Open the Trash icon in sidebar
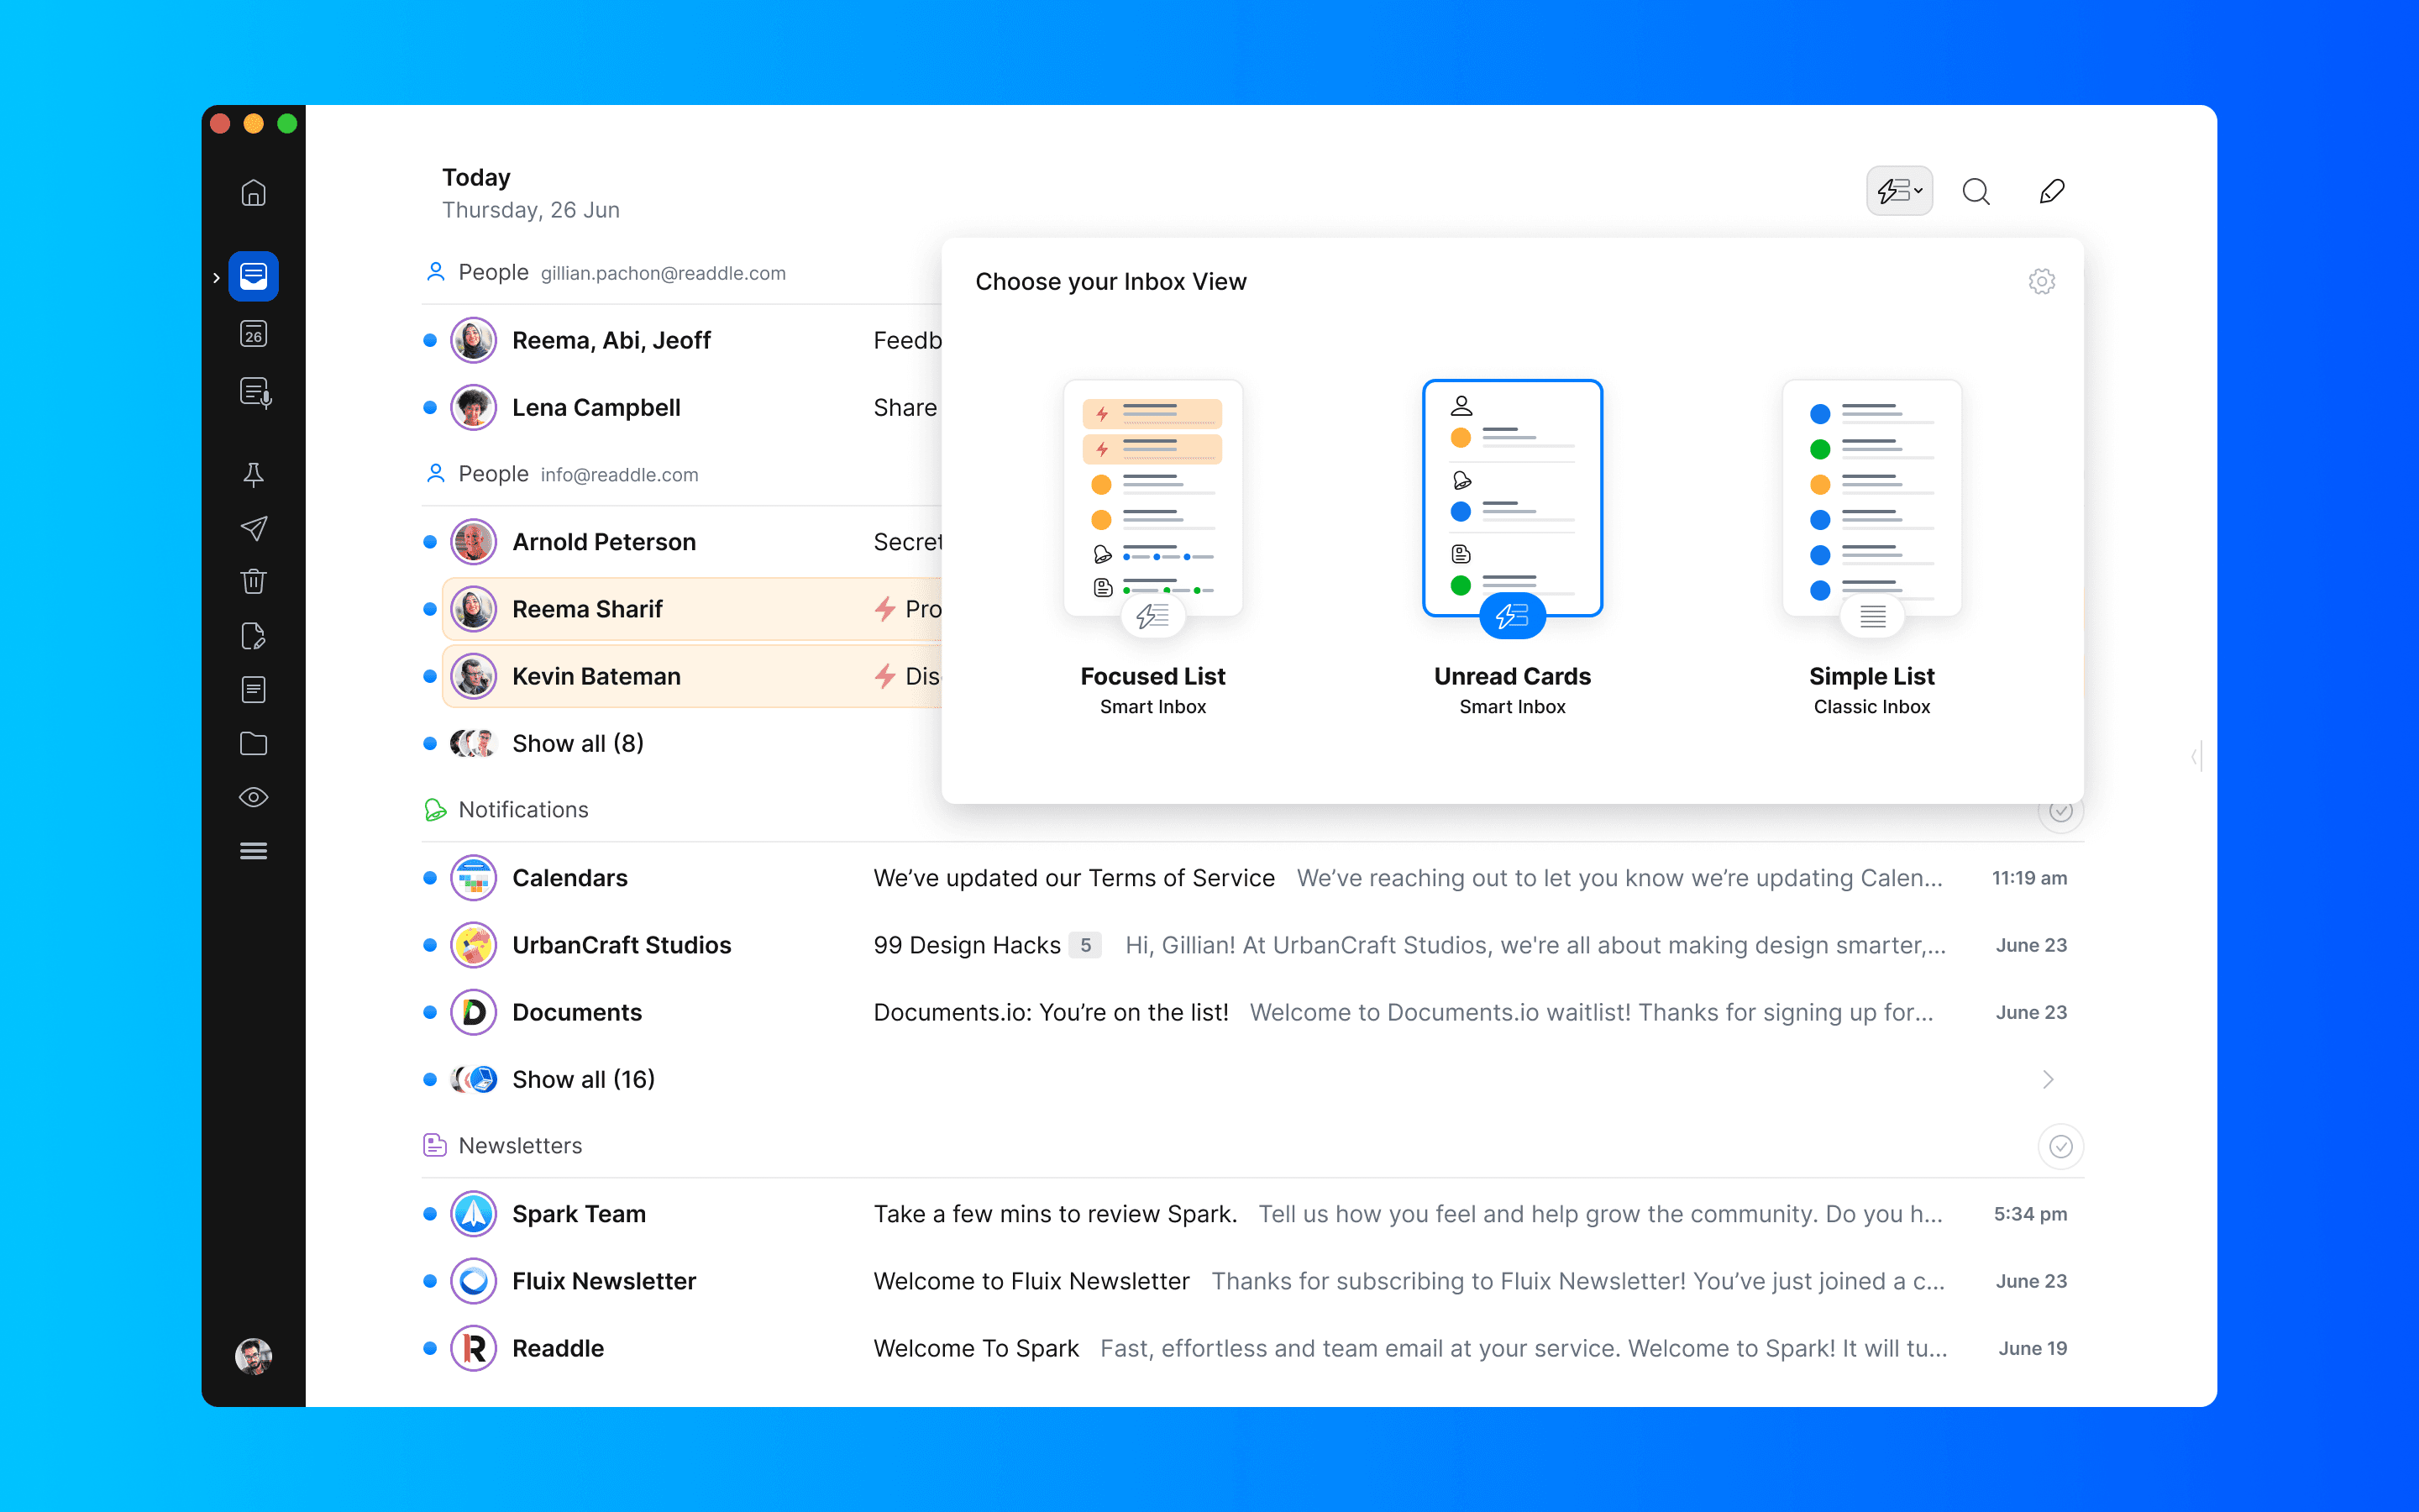 (x=253, y=581)
